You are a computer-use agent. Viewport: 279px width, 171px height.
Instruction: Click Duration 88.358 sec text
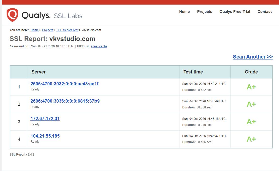click(x=197, y=107)
